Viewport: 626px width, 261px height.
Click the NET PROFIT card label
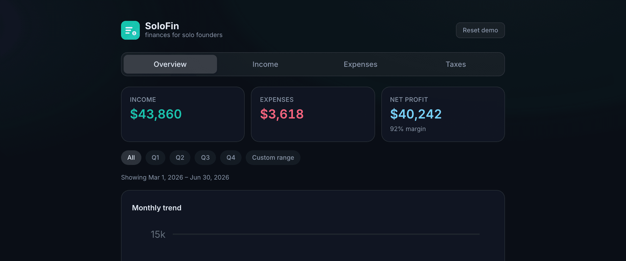[409, 100]
